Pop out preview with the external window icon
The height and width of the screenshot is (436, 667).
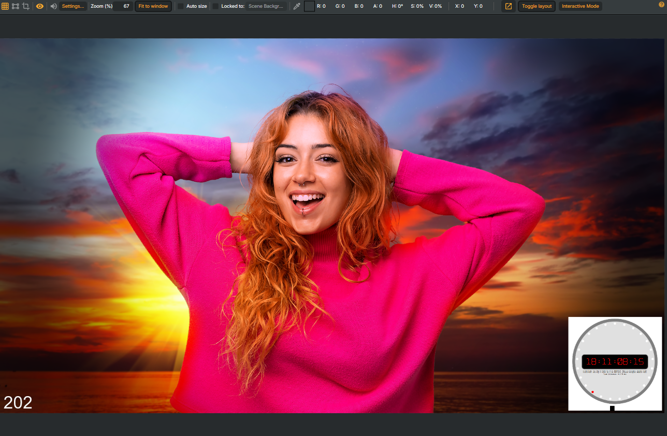[x=509, y=6]
